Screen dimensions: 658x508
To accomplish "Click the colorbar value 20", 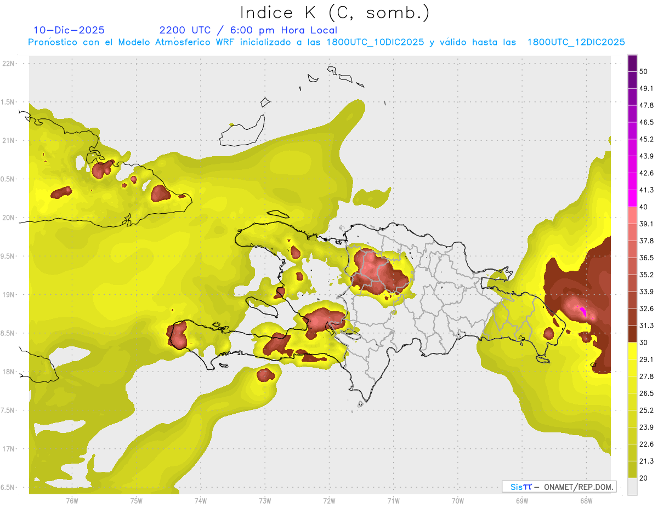I will (x=644, y=478).
